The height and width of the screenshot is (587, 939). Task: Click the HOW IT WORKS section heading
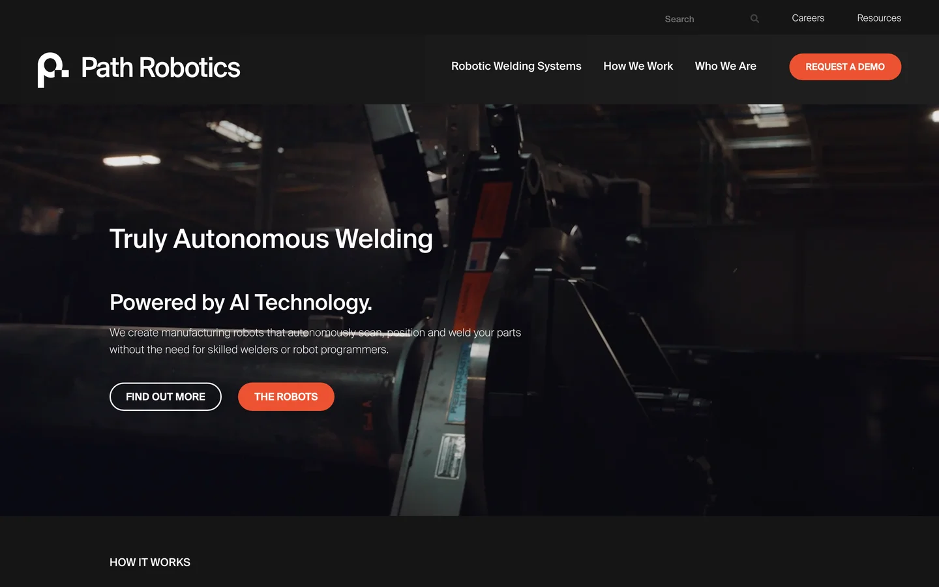pyautogui.click(x=150, y=562)
